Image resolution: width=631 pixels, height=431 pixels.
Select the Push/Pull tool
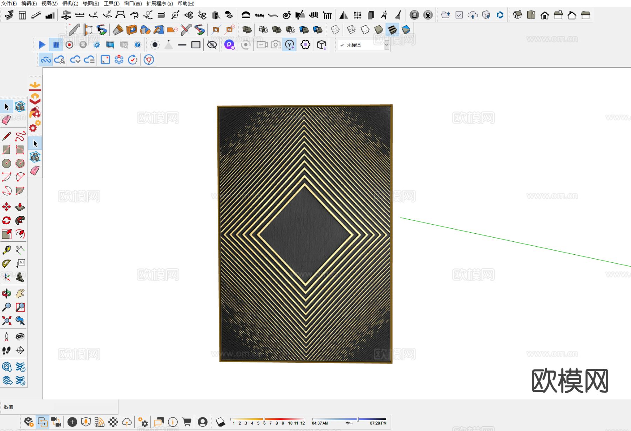[x=20, y=207]
